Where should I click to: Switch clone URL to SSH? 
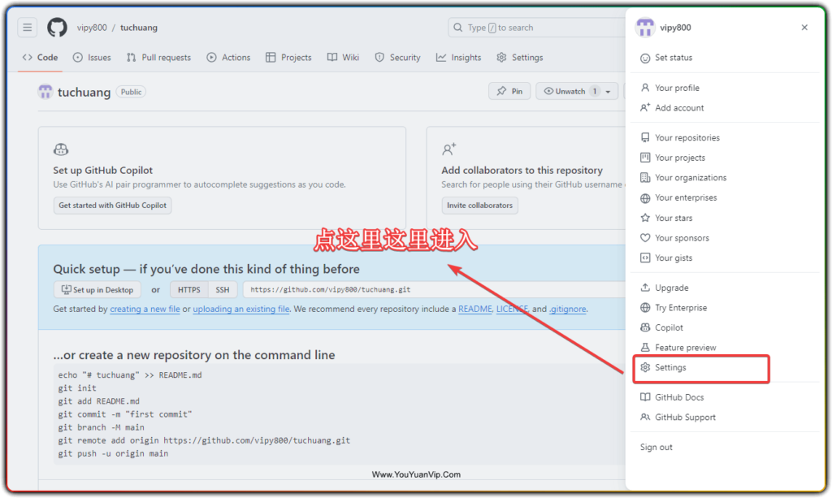pos(223,289)
